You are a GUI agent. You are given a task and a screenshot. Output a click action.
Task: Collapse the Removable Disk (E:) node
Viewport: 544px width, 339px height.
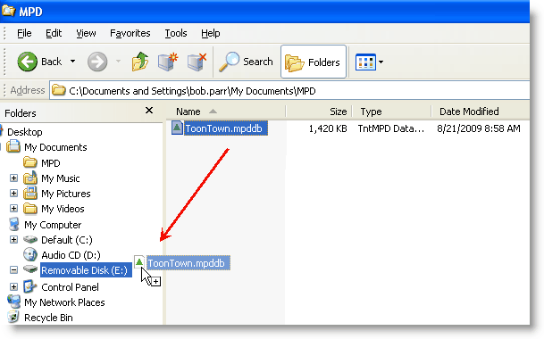13,269
